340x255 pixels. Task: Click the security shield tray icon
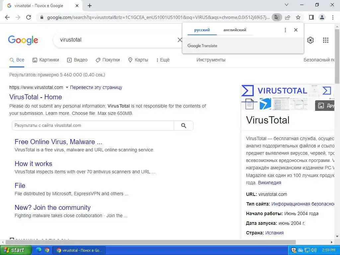tap(294, 250)
